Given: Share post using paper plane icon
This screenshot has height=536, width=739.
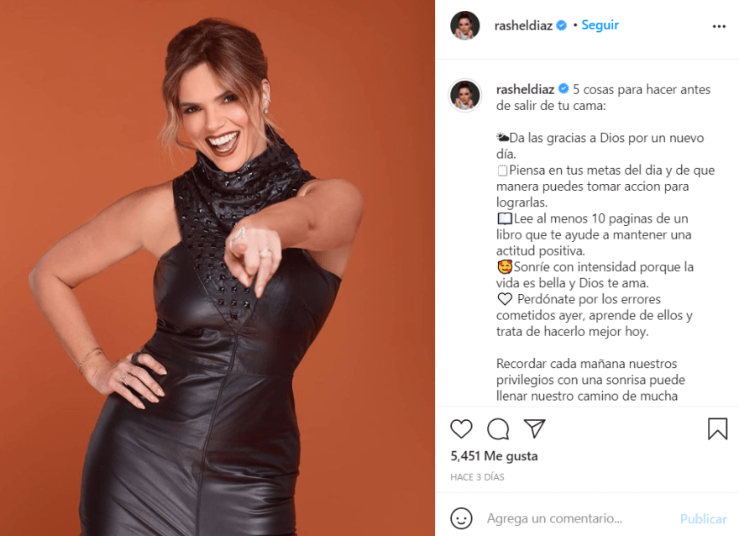Looking at the screenshot, I should click(534, 428).
